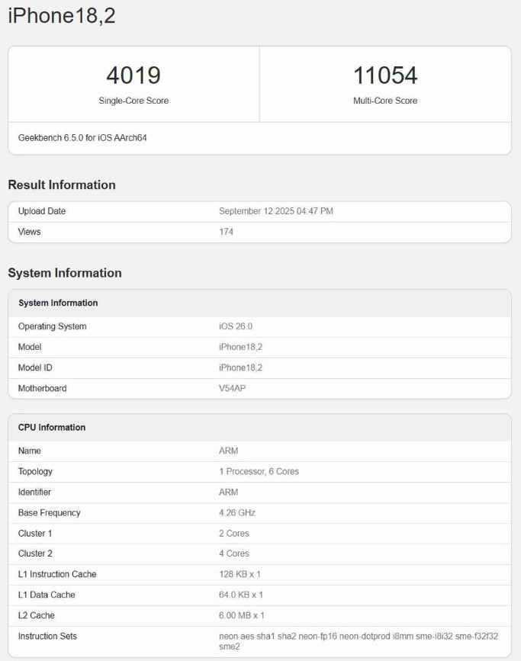Select iPhone18,2 value in Model ID row
521x661 pixels.
coord(240,367)
